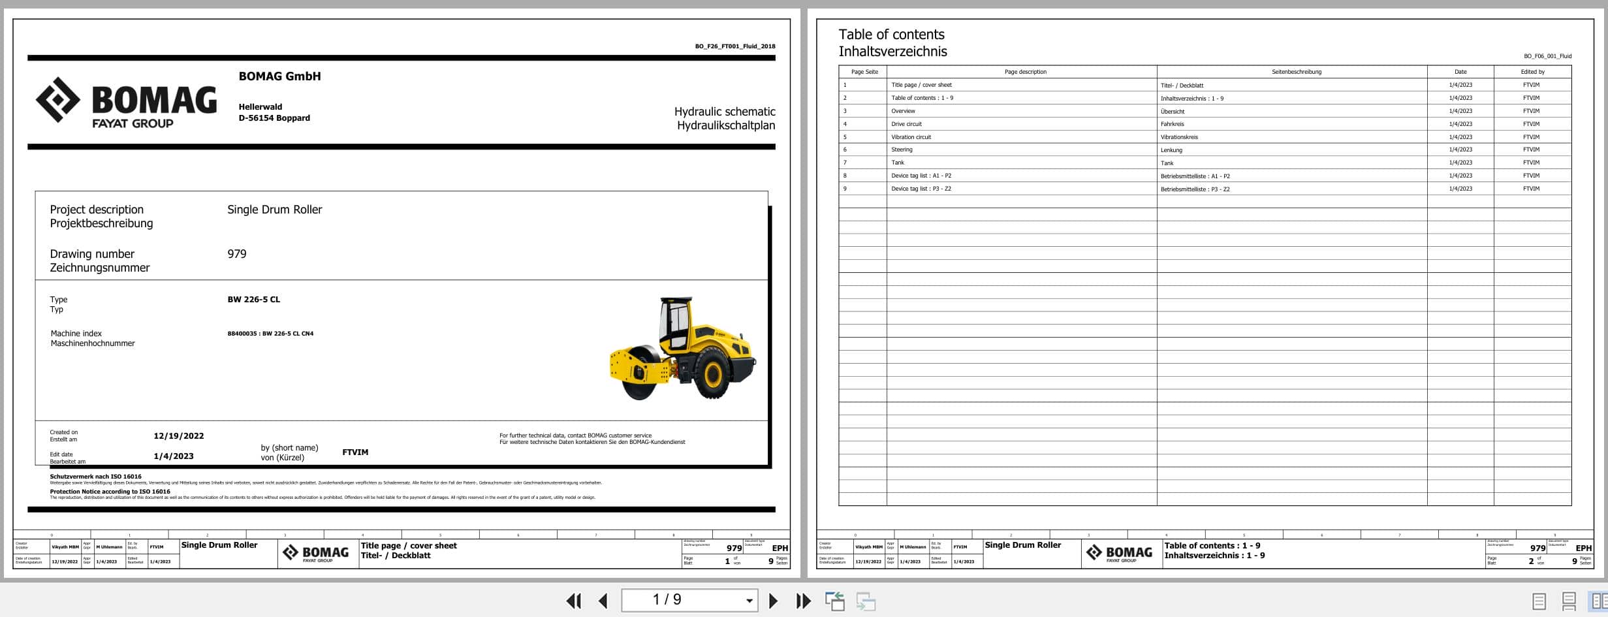1608x617 pixels.
Task: Select machine index '88400035 : BW 226-5 CL CN4'
Action: coord(270,334)
